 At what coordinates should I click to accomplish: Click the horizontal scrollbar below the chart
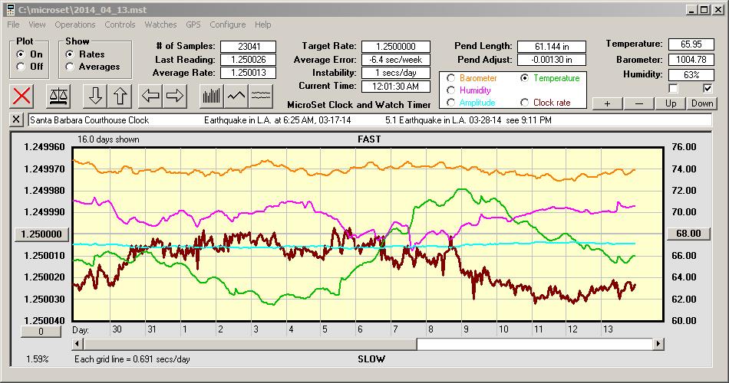coord(537,345)
